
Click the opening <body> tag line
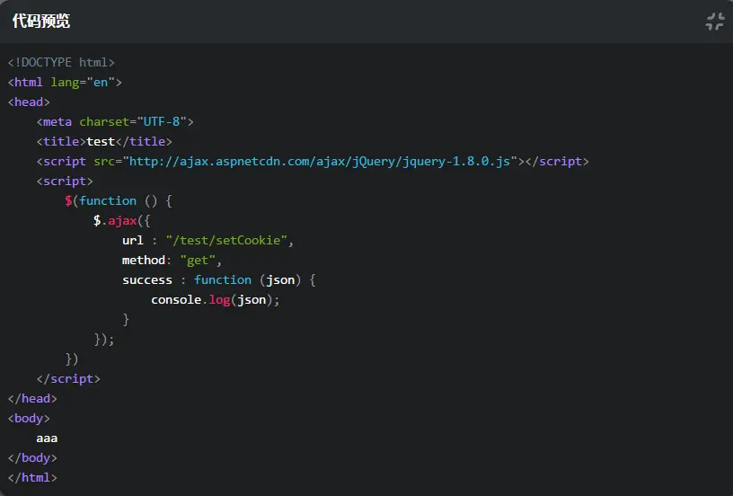(x=29, y=419)
